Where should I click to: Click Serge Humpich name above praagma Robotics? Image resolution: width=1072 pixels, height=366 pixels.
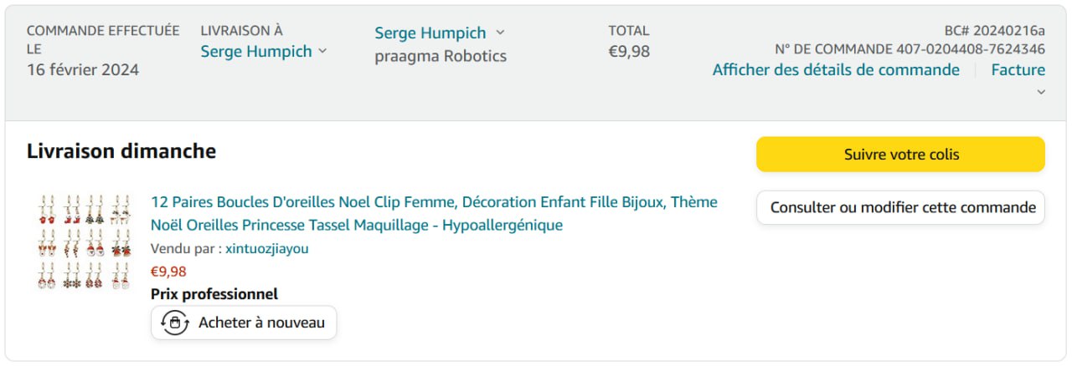(x=430, y=33)
